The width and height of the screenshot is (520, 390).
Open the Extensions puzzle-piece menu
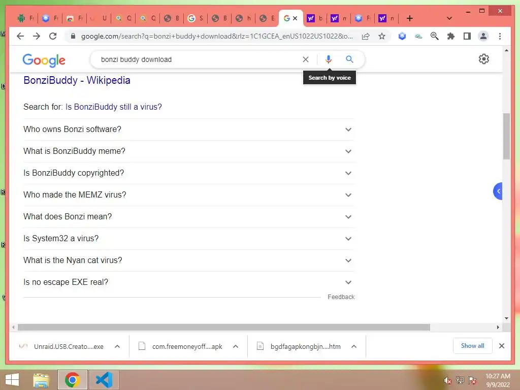451,36
